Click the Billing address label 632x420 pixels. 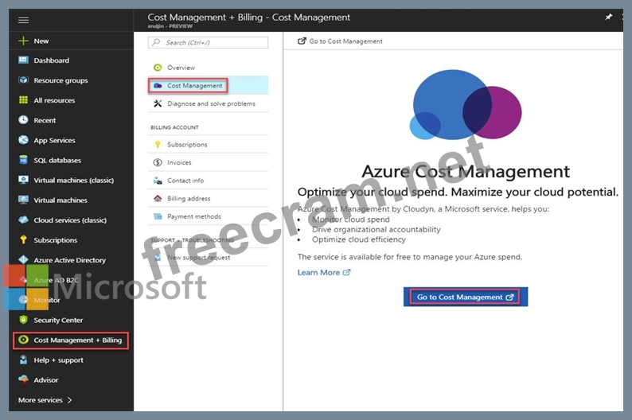189,199
